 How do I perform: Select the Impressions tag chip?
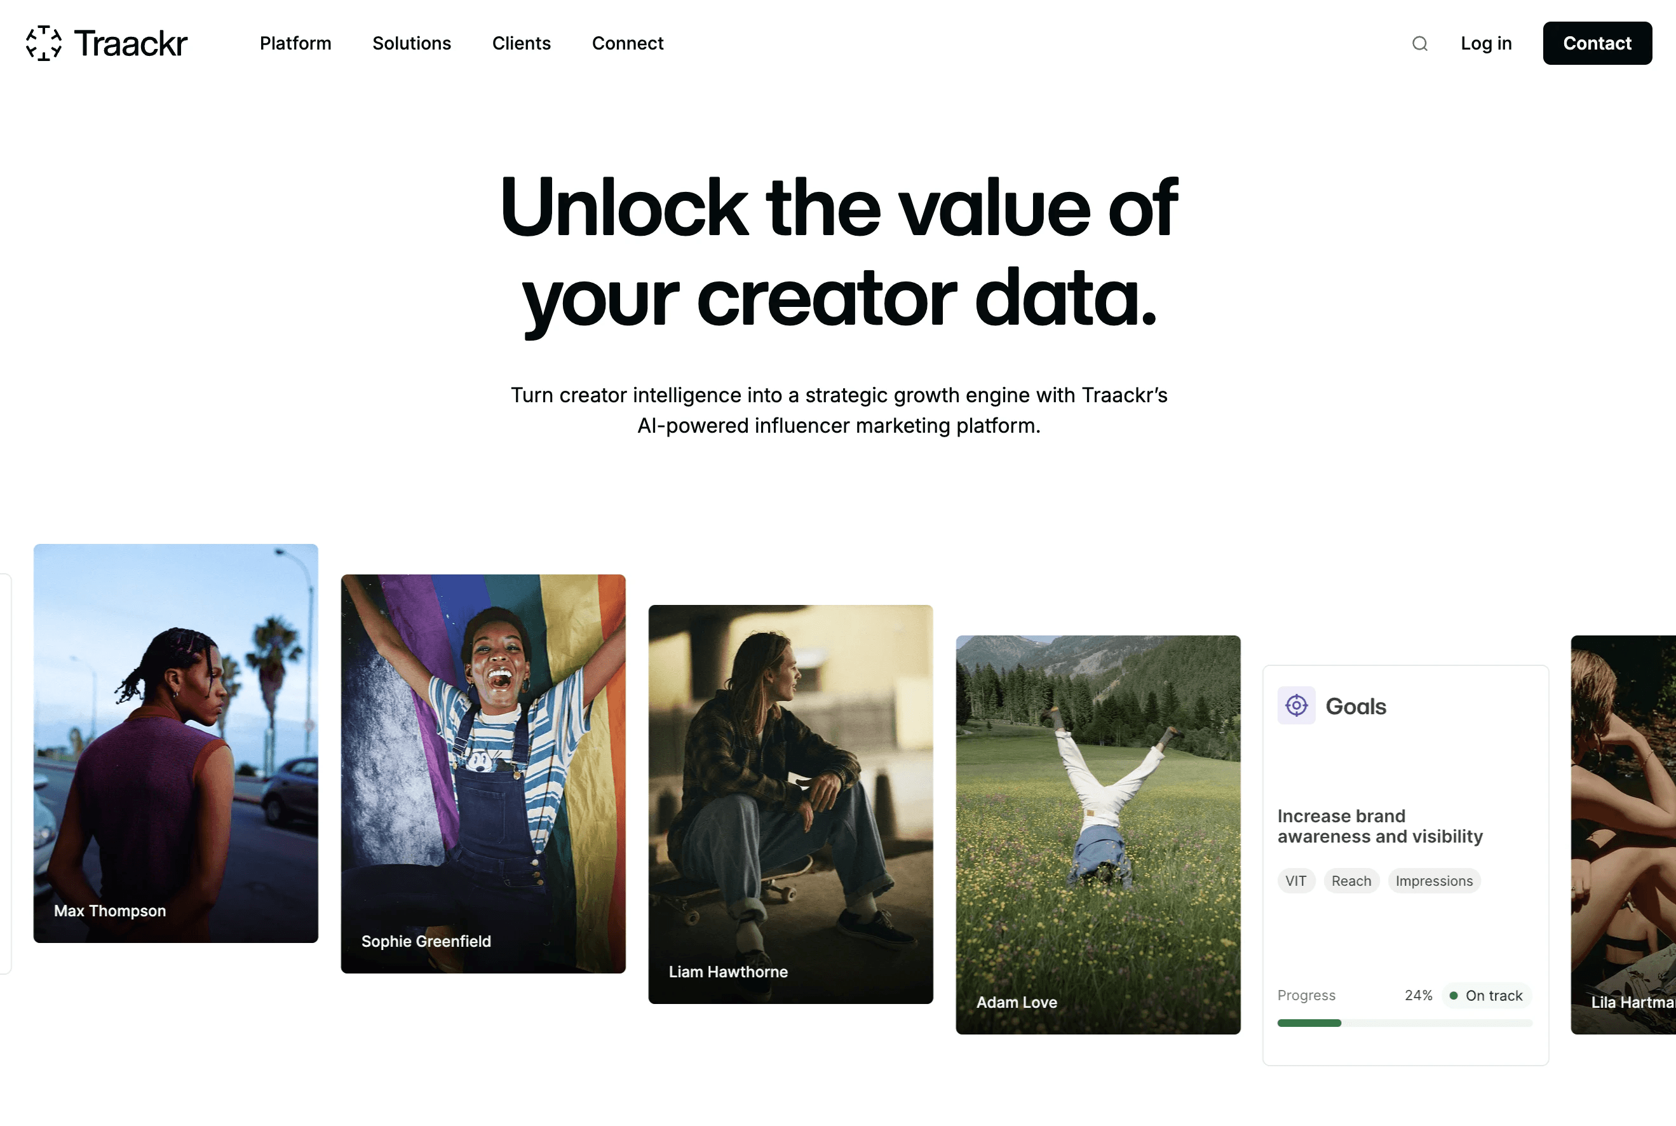click(x=1433, y=881)
